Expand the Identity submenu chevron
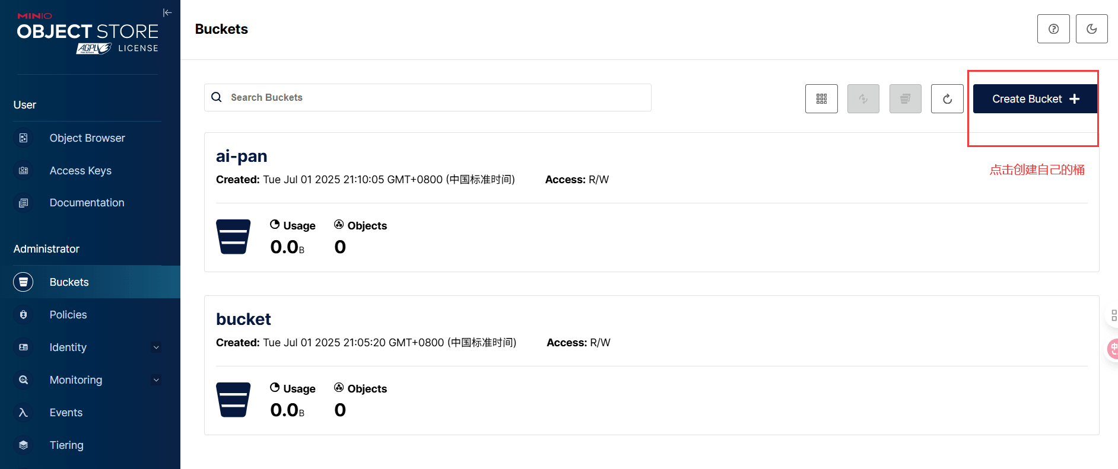 (x=156, y=347)
